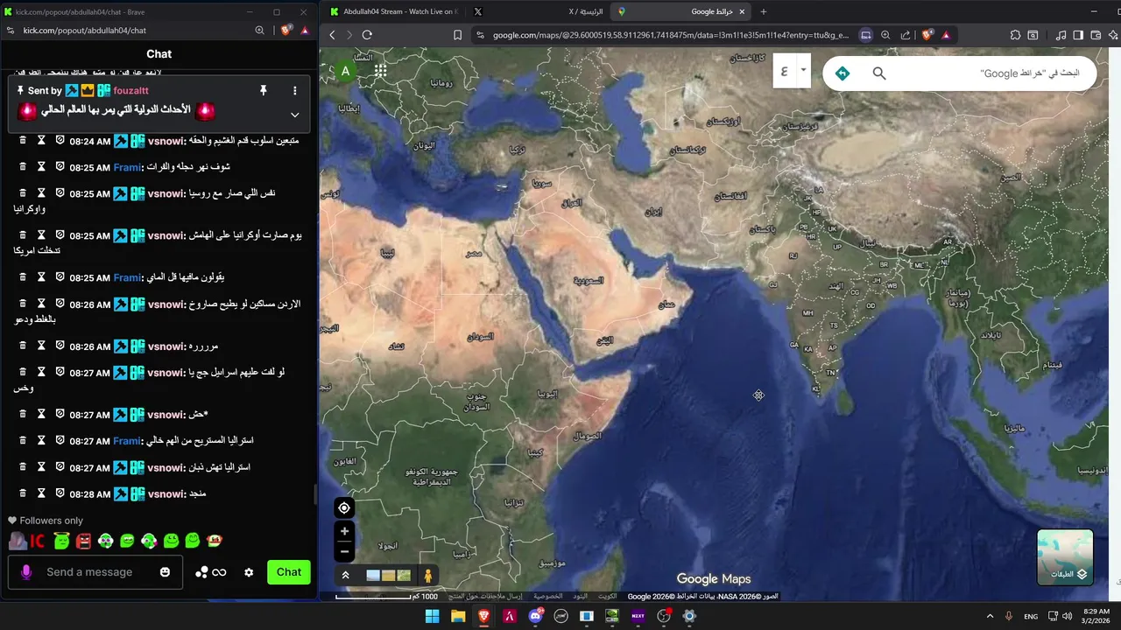Screen dimensions: 1121x630
Task: Insert the red angry face emote
Action: tap(83, 542)
